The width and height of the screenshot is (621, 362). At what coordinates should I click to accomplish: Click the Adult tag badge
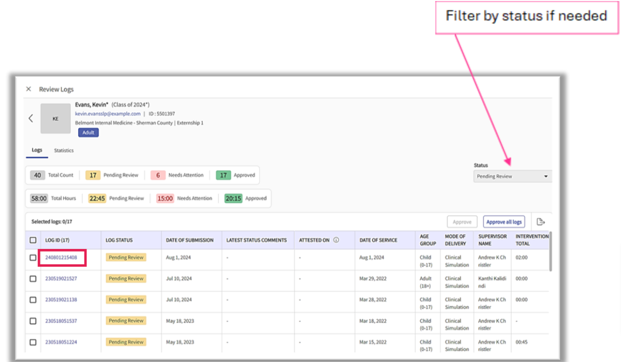[x=88, y=132]
